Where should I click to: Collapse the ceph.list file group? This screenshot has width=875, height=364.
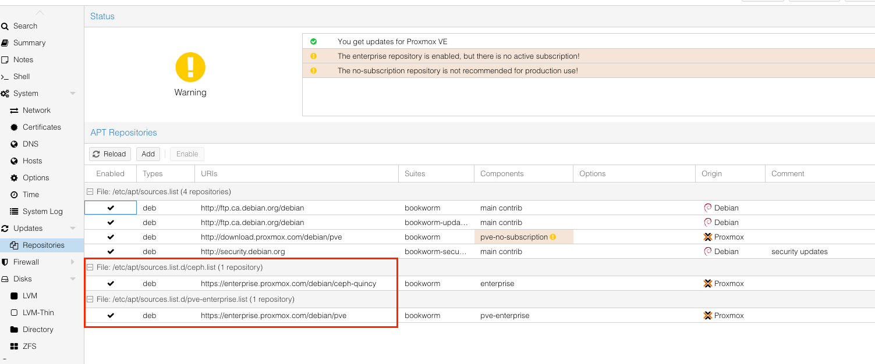90,267
